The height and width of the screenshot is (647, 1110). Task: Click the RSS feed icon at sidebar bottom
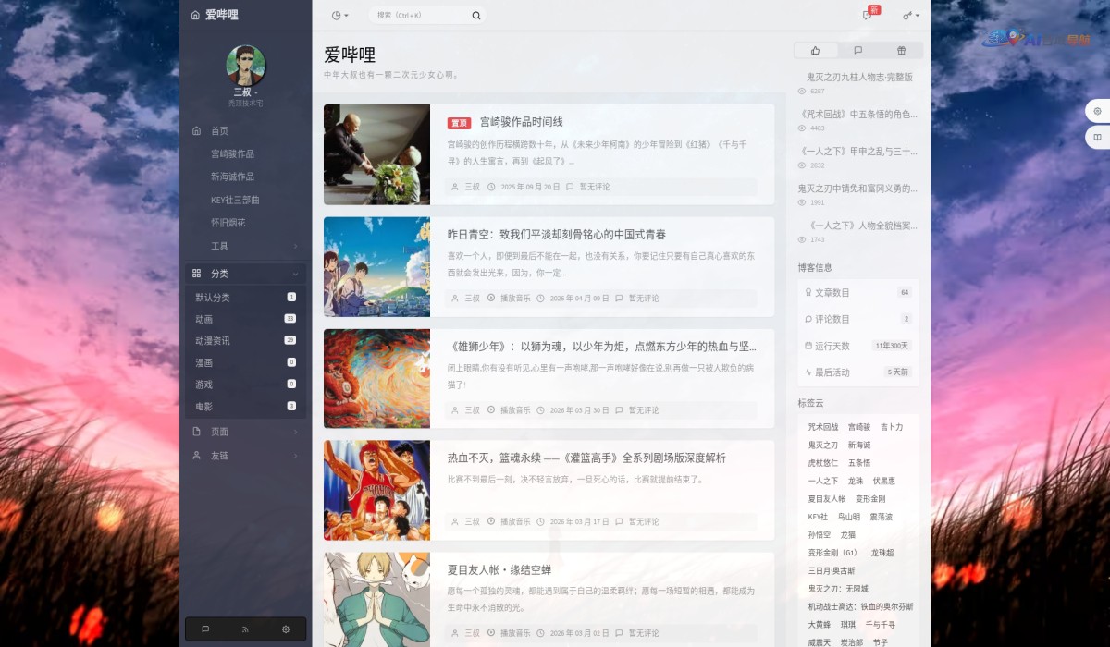click(x=244, y=629)
